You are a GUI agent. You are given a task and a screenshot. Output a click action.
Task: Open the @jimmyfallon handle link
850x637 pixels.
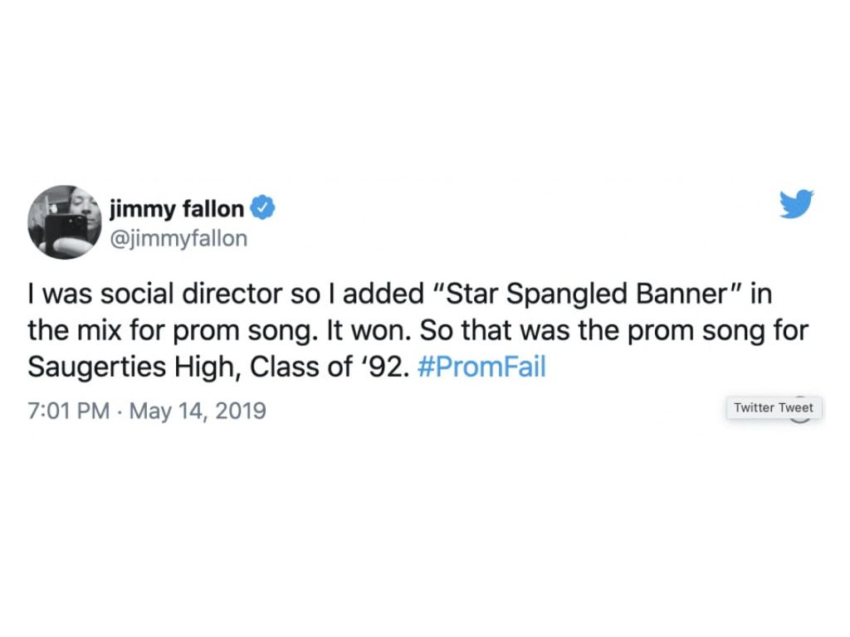[177, 239]
